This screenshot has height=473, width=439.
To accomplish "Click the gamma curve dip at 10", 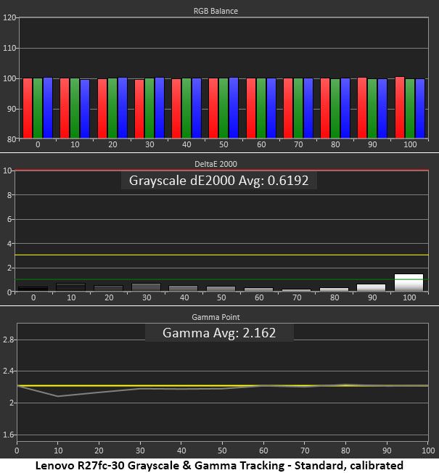I will click(x=58, y=396).
